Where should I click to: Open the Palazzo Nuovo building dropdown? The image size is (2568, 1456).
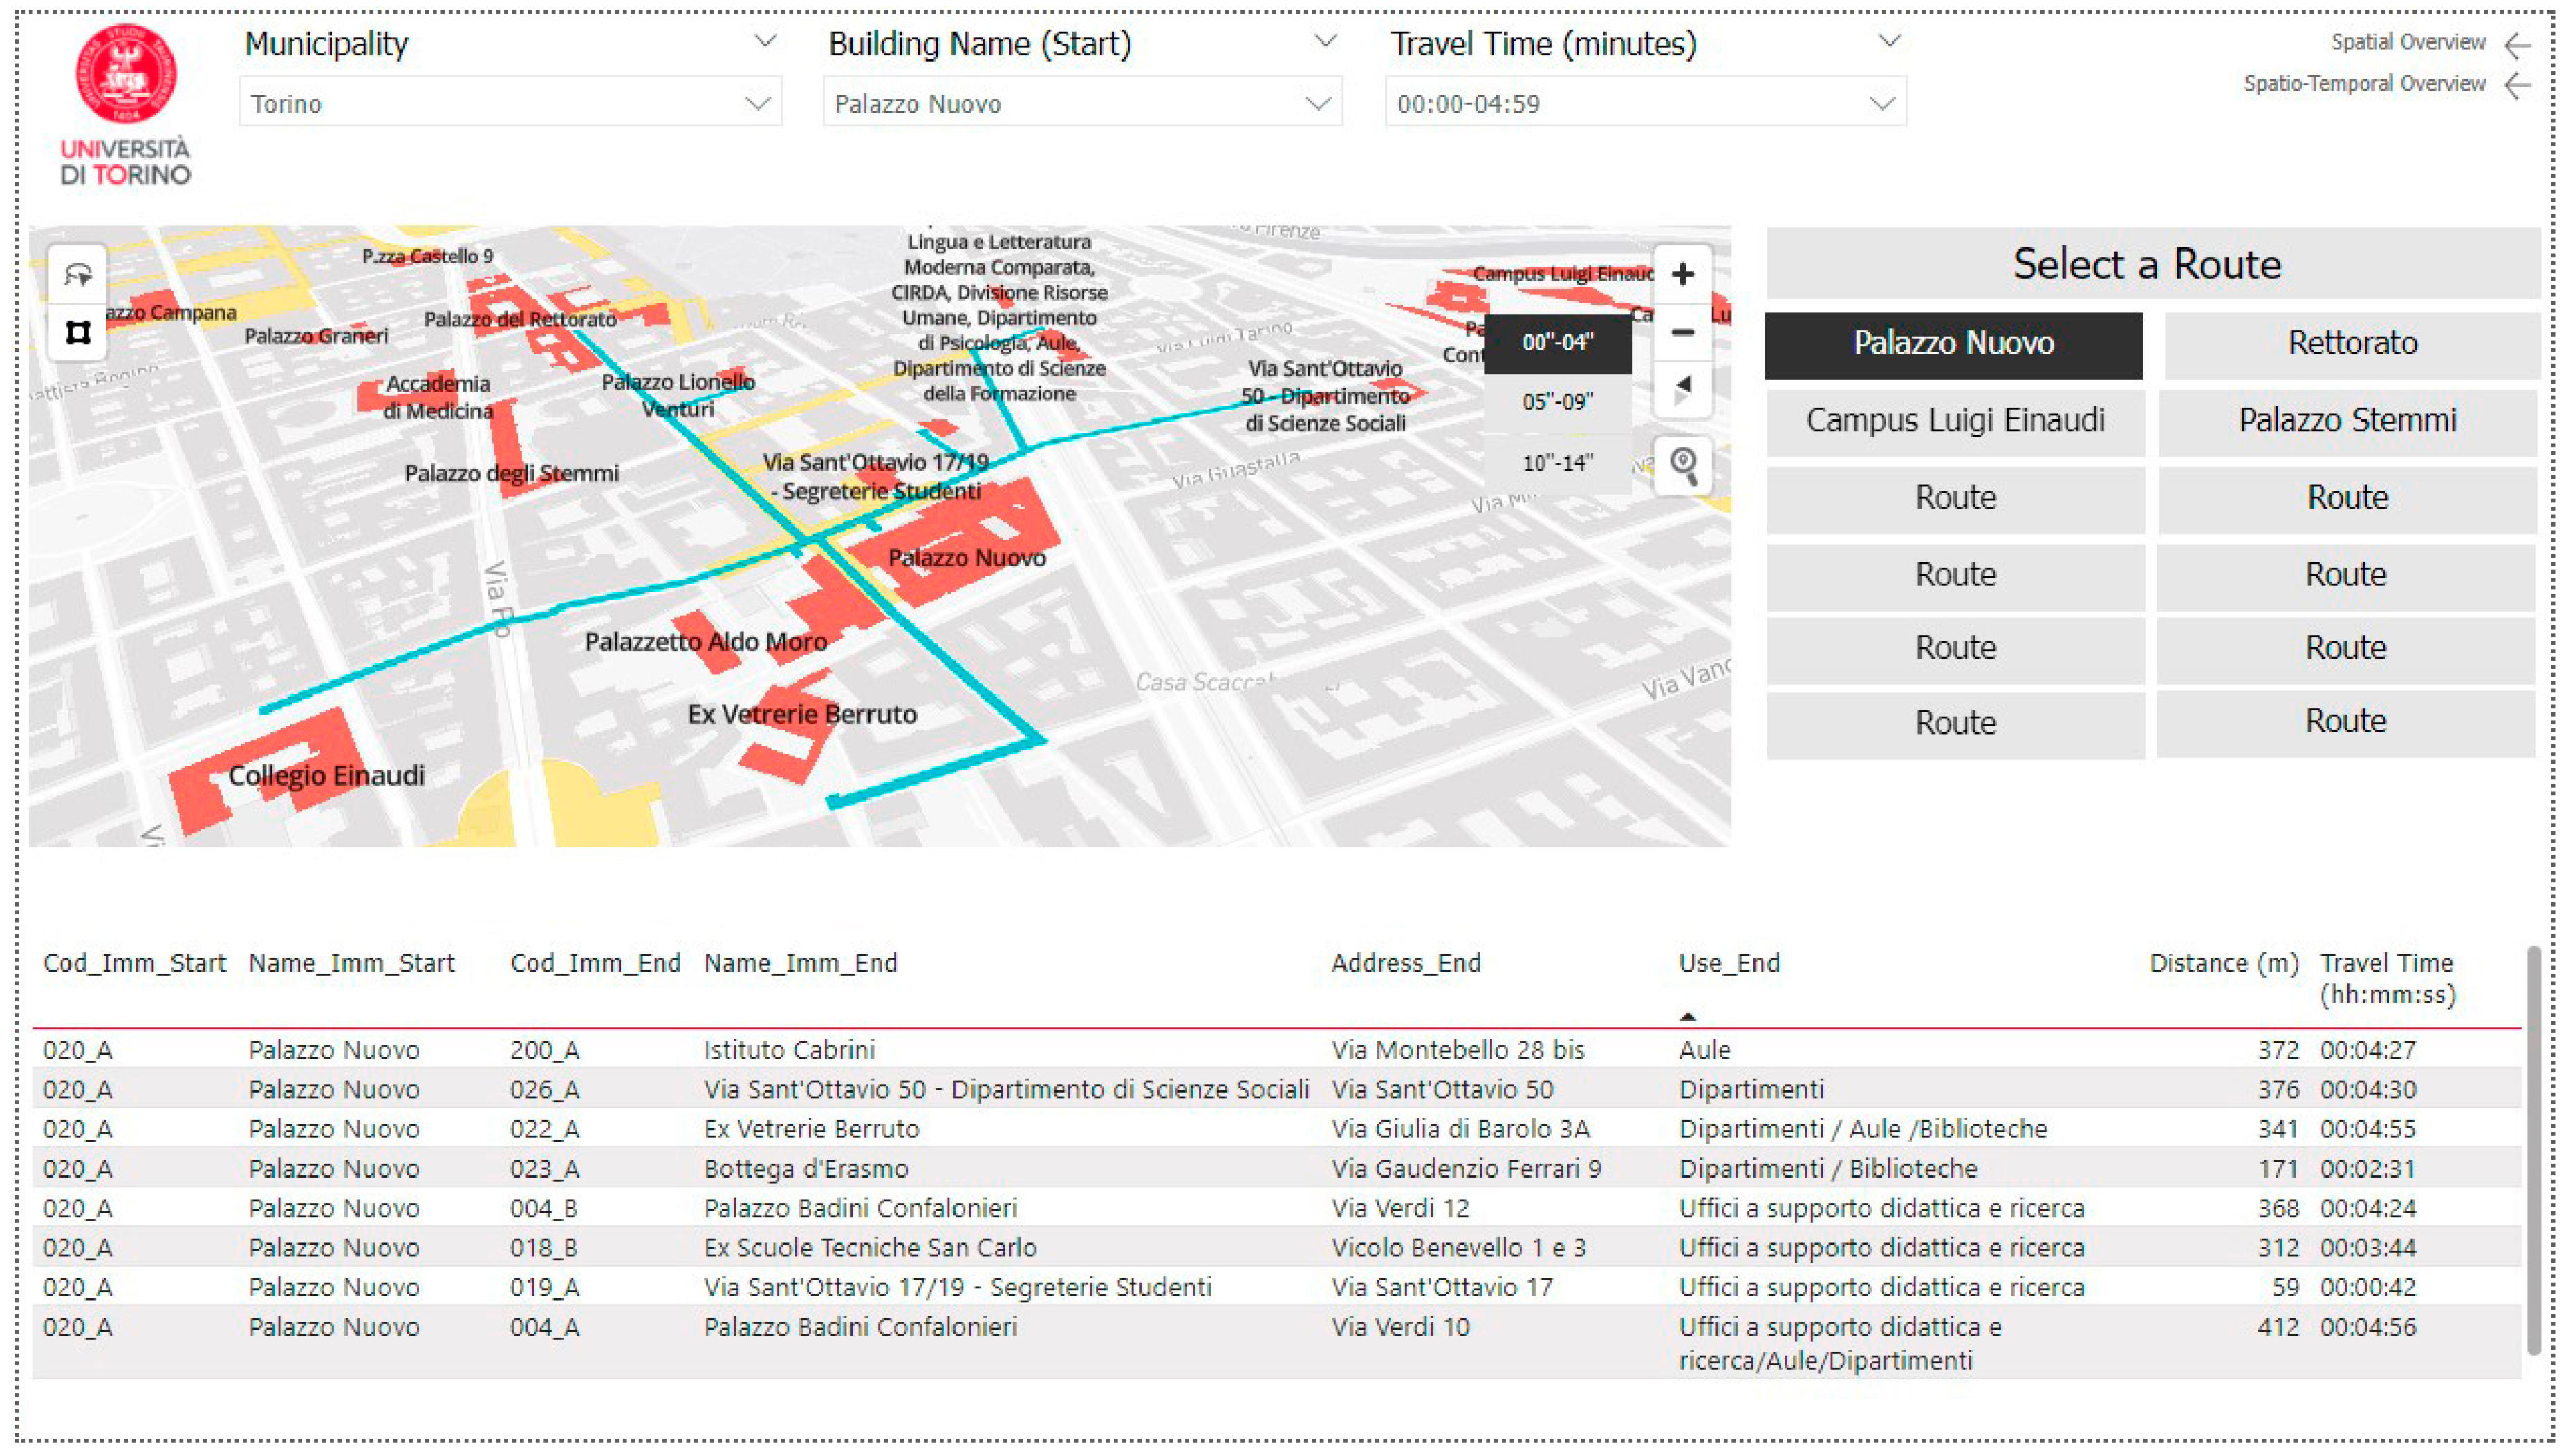pyautogui.click(x=1081, y=103)
